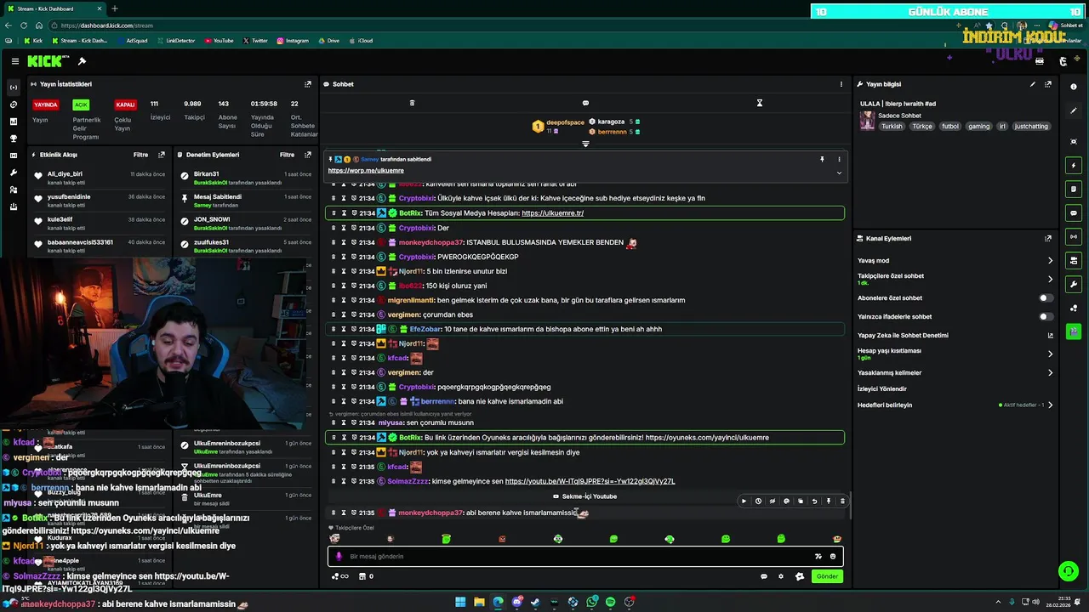Click the pencil icon in right sidebar
This screenshot has height=612, width=1089.
coord(1074,110)
